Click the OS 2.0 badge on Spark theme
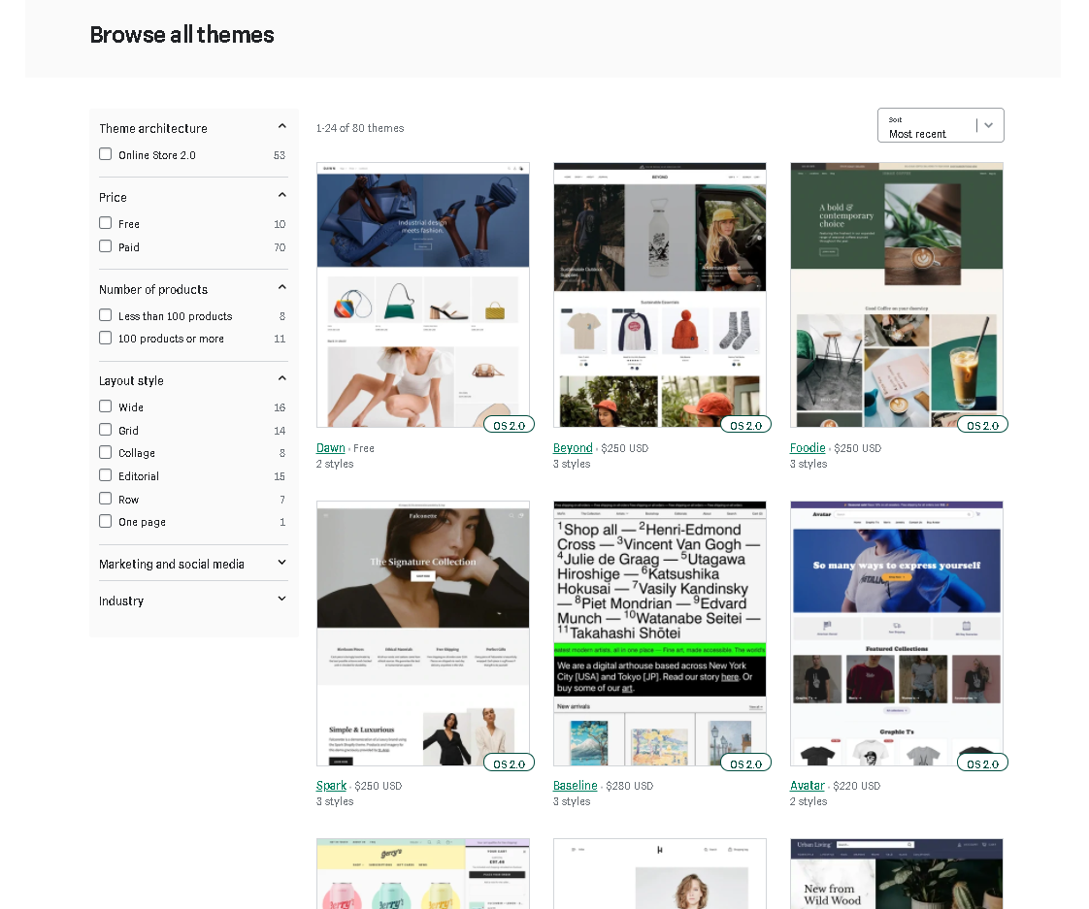This screenshot has height=909, width=1089. (509, 763)
